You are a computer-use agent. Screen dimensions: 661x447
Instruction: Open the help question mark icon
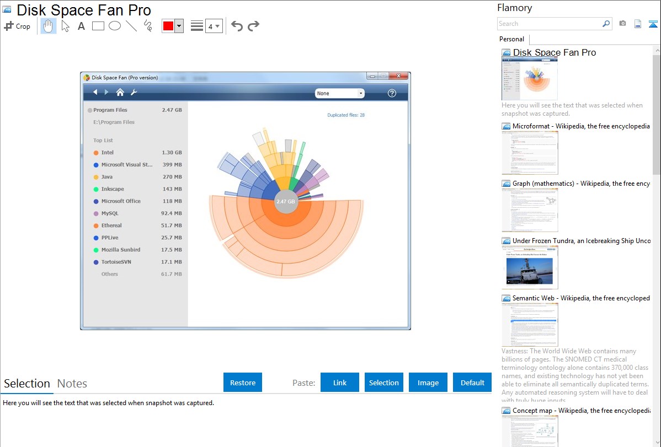pos(392,93)
